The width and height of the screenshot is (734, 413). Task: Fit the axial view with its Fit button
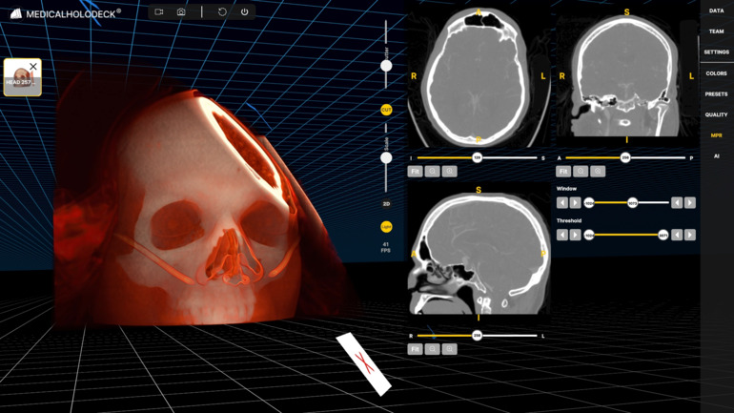(416, 172)
